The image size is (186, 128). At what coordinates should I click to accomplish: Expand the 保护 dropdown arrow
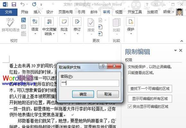tap(131, 34)
